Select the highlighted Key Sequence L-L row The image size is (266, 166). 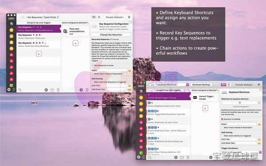pyautogui.click(x=39, y=29)
